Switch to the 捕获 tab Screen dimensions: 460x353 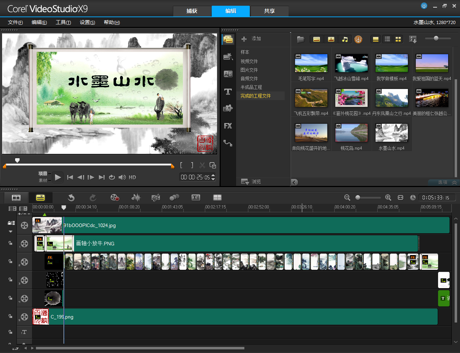click(192, 11)
